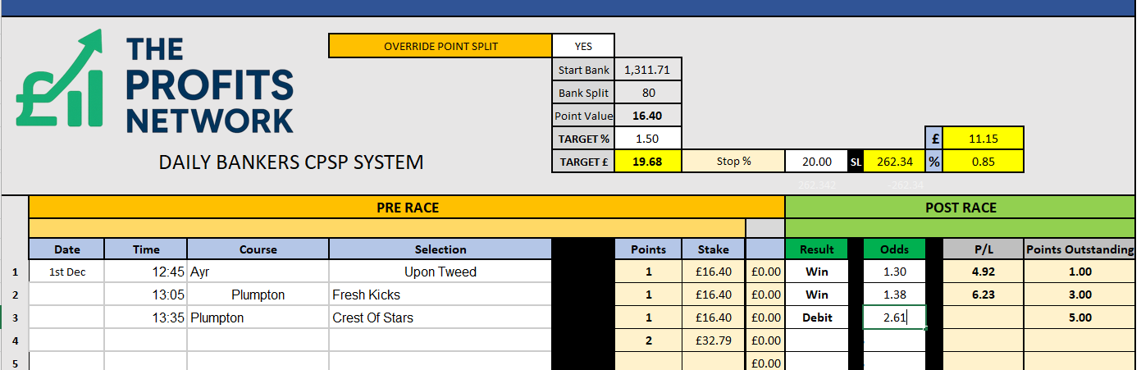Screen dimensions: 1141x370
Task: Open the Debit result cell for Crest Of Stars
Action: point(816,317)
